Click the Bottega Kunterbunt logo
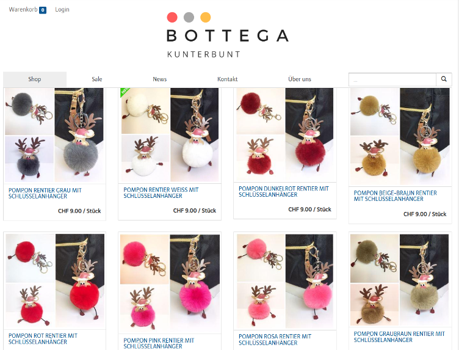Image resolution: width=459 pixels, height=350 pixels. 228,35
